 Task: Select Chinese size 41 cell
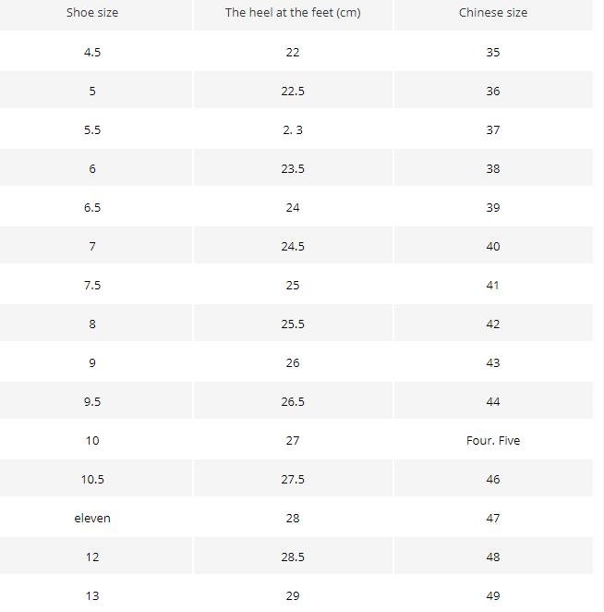[493, 286]
